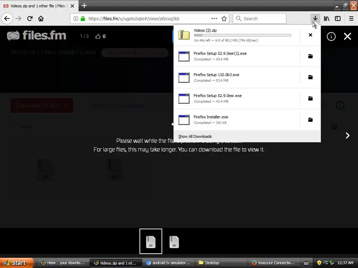Open containing folder for Firefox Setup 52.9.0esr.exe
Viewport: 358px width, 268px height.
310,98
